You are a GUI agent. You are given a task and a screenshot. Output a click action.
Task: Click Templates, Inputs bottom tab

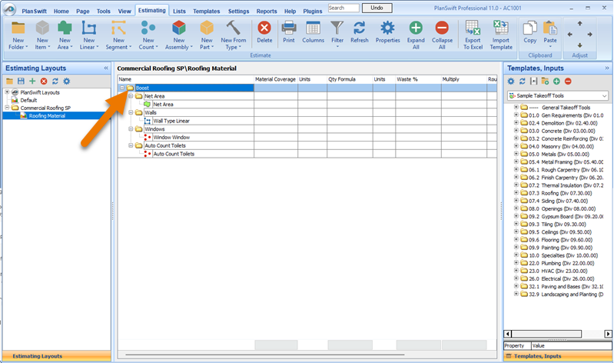pyautogui.click(x=558, y=356)
